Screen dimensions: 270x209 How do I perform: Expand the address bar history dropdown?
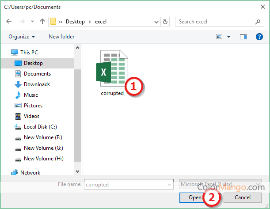tap(156, 22)
